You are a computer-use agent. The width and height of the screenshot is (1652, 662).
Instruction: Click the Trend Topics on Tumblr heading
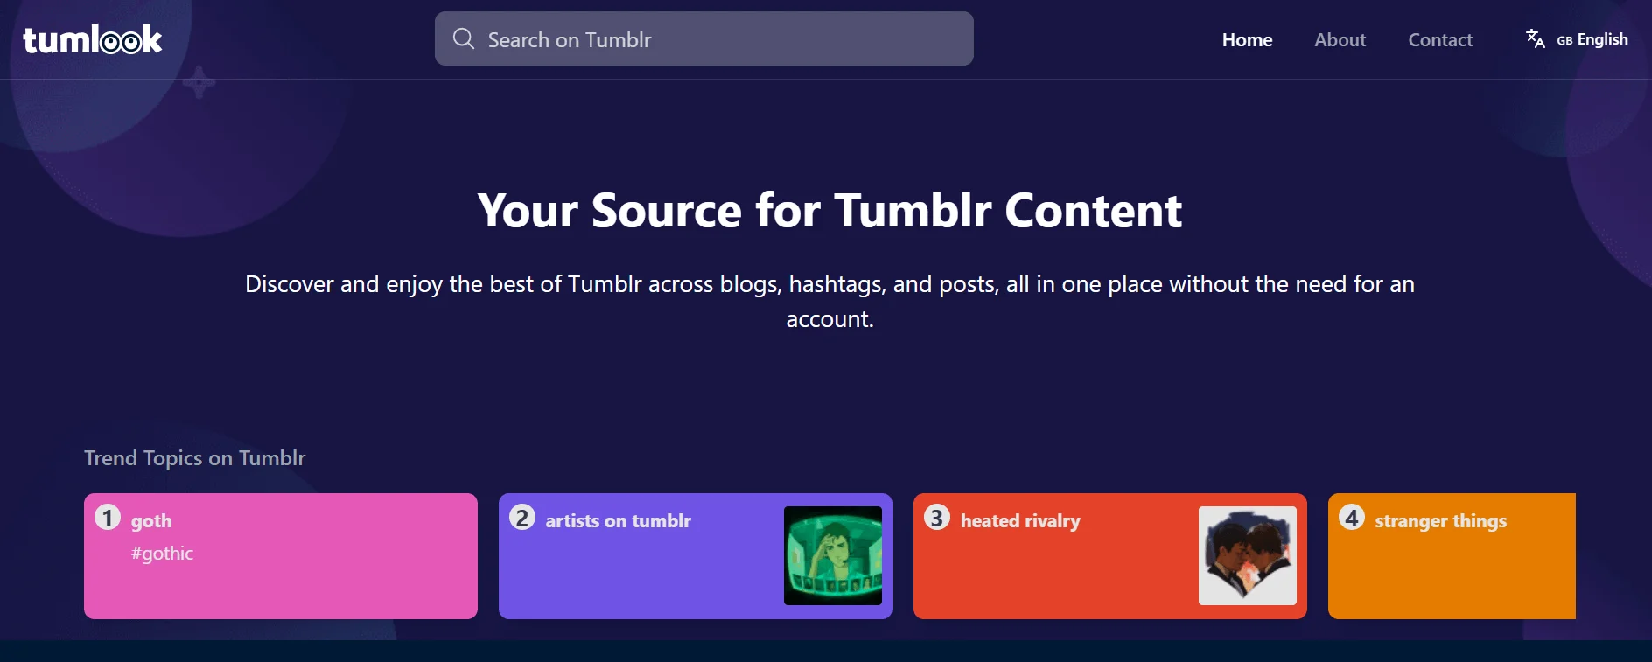195,458
